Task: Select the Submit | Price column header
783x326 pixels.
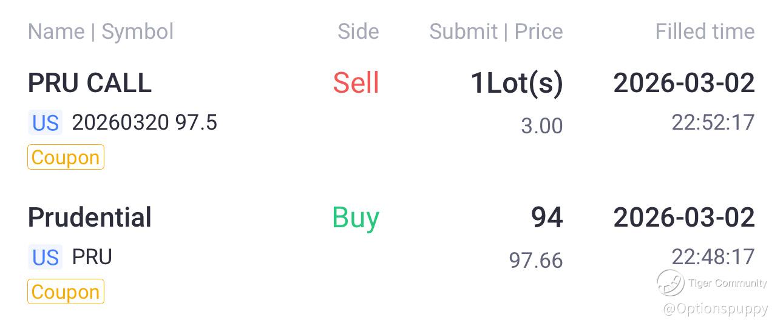Action: [496, 32]
